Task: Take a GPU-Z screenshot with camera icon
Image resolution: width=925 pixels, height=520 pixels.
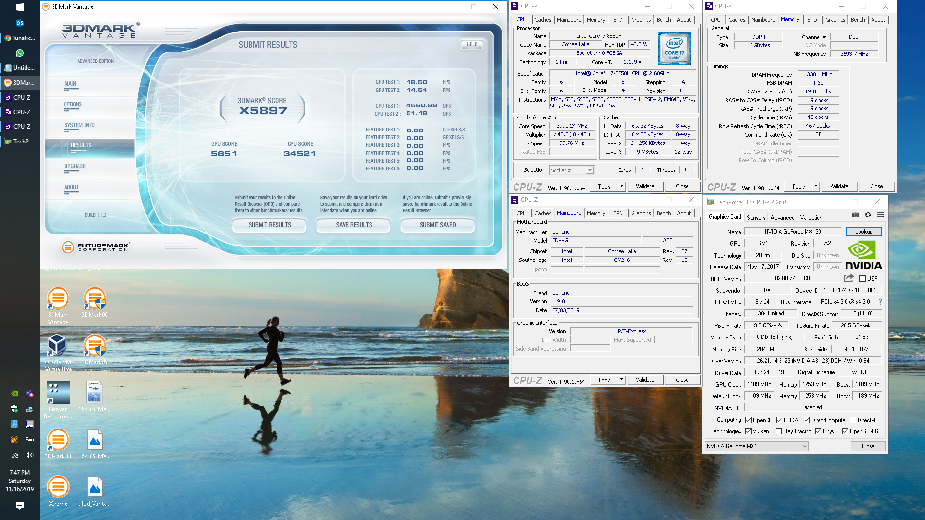Action: tap(855, 215)
